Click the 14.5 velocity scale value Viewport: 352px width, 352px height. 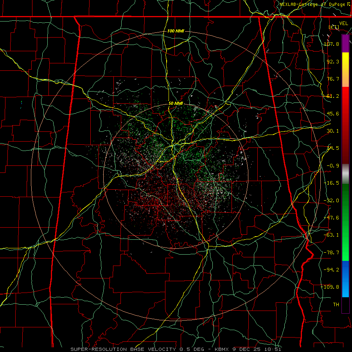(333, 148)
